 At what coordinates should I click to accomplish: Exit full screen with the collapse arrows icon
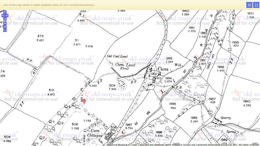click(x=256, y=5)
